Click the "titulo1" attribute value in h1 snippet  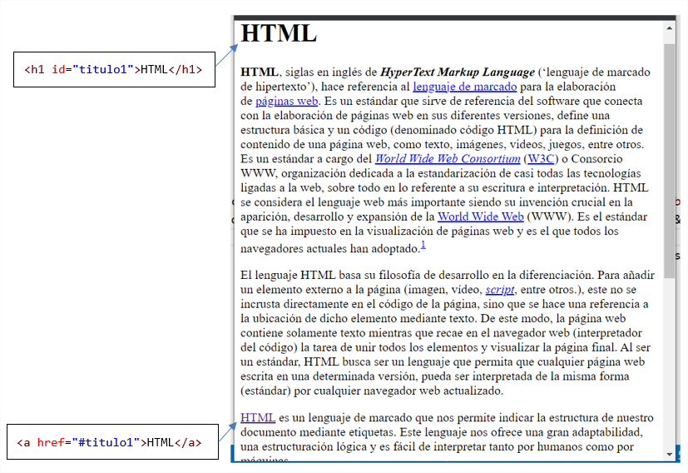pyautogui.click(x=103, y=69)
